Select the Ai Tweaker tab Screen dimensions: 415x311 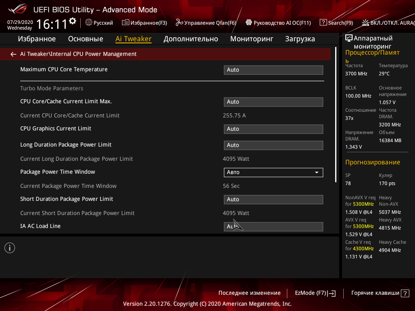click(133, 39)
